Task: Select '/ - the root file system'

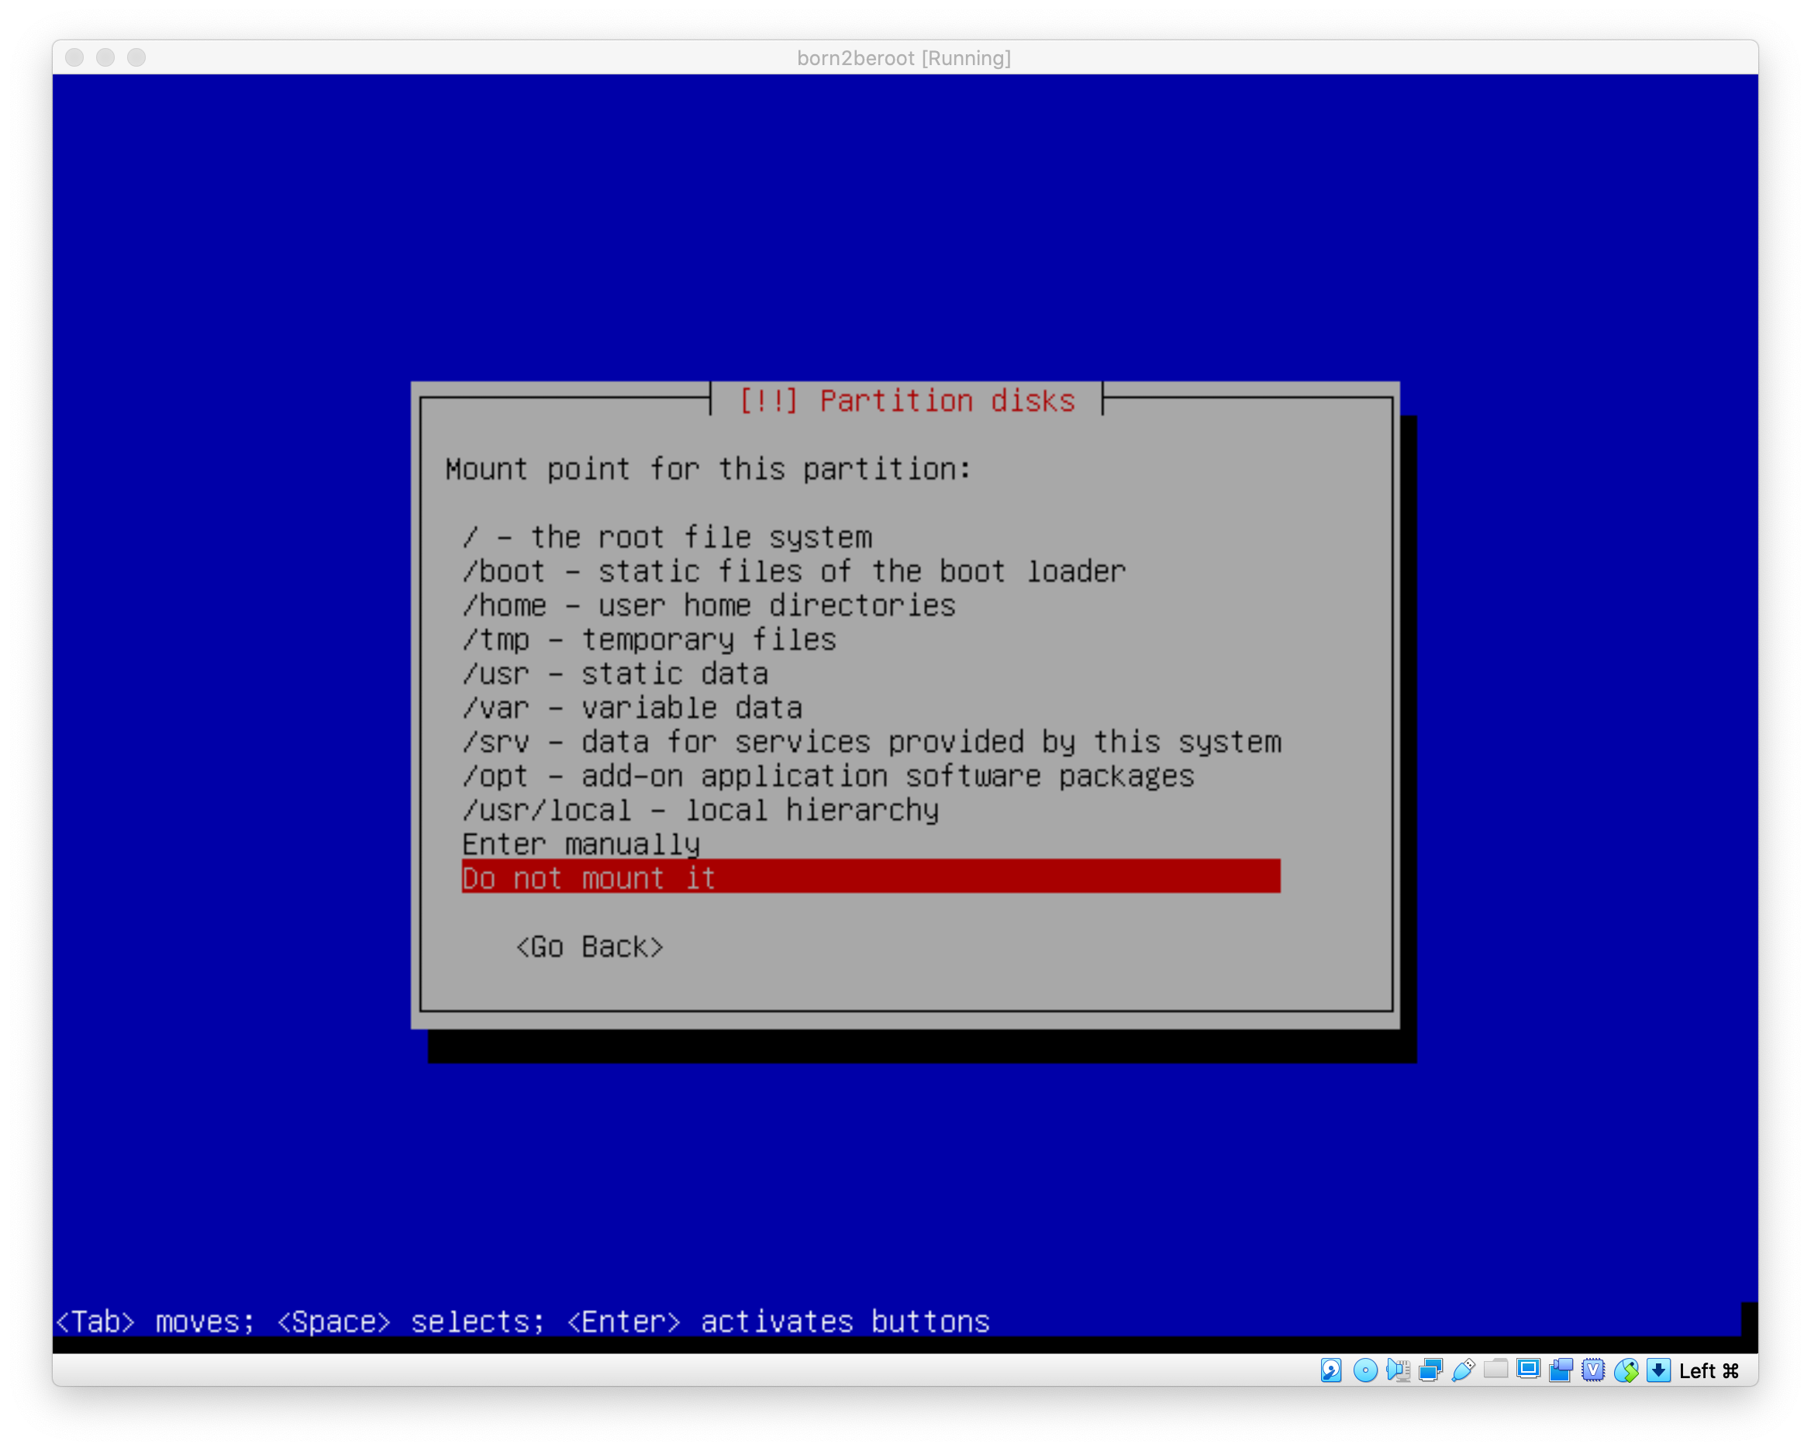Action: (x=667, y=537)
